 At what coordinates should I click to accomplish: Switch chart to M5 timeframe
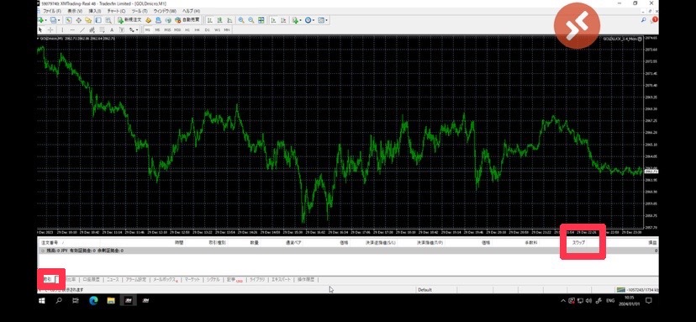pyautogui.click(x=157, y=29)
